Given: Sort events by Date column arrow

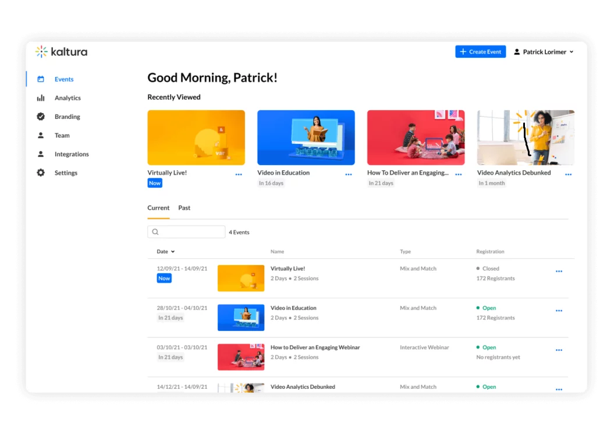Looking at the screenshot, I should 173,252.
